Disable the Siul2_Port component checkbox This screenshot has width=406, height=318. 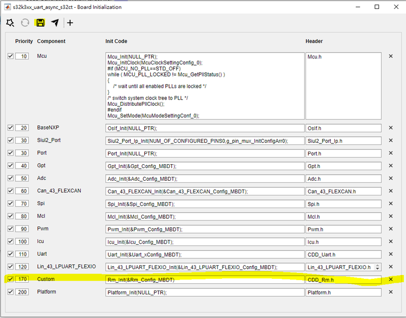(x=10, y=141)
